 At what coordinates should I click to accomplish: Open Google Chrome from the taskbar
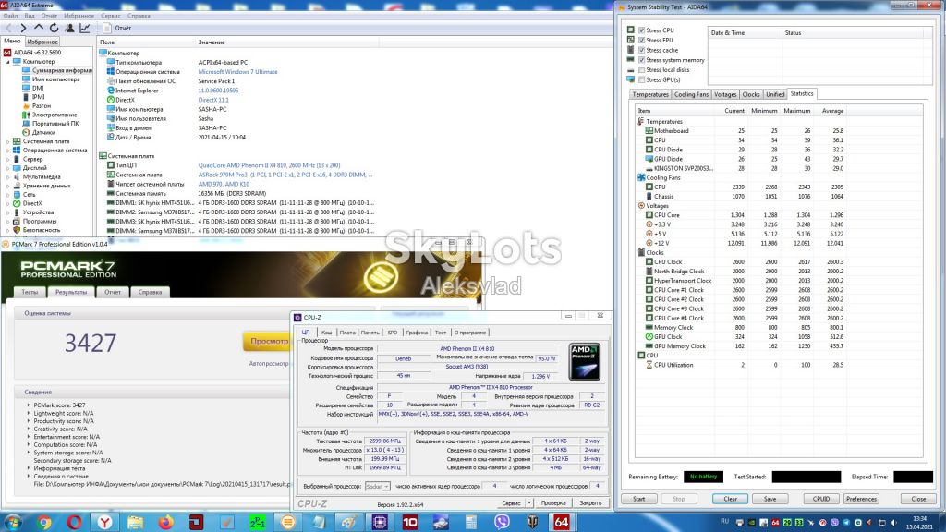tap(44, 522)
